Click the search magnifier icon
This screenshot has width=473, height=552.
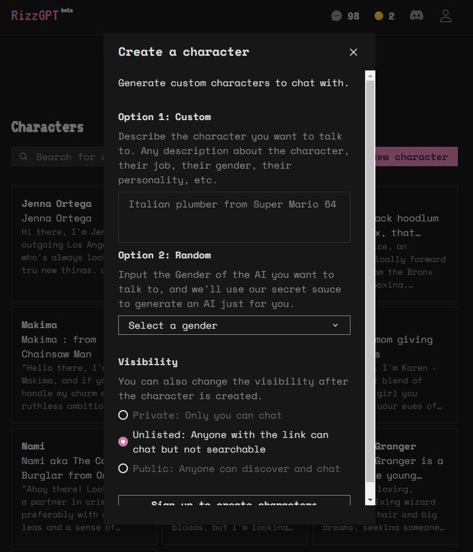pyautogui.click(x=24, y=157)
